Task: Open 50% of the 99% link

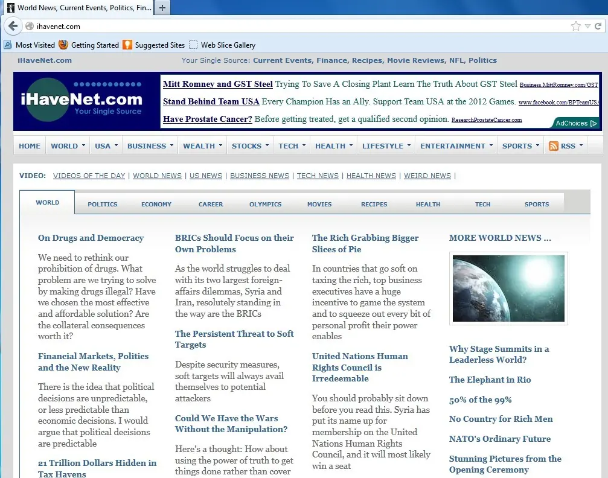Action: [x=480, y=400]
